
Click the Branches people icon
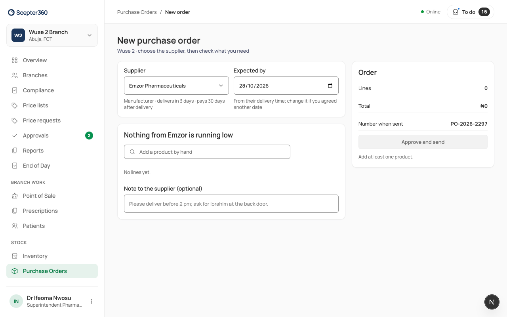[x=15, y=75]
